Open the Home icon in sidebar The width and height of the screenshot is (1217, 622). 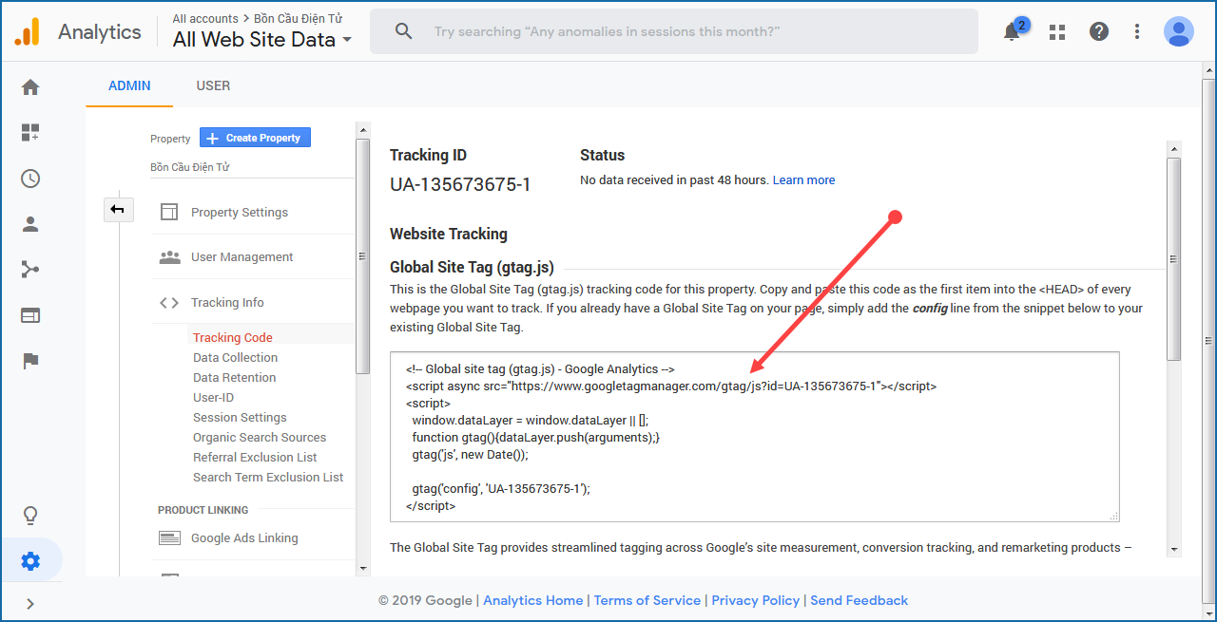pyautogui.click(x=30, y=87)
